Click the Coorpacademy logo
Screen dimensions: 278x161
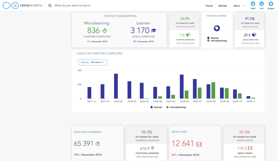tap(23, 5)
